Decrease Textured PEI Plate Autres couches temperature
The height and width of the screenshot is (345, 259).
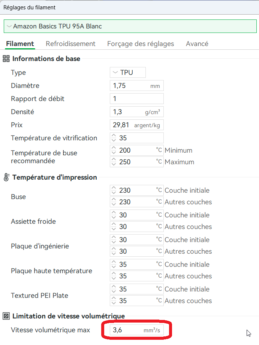click(114, 303)
